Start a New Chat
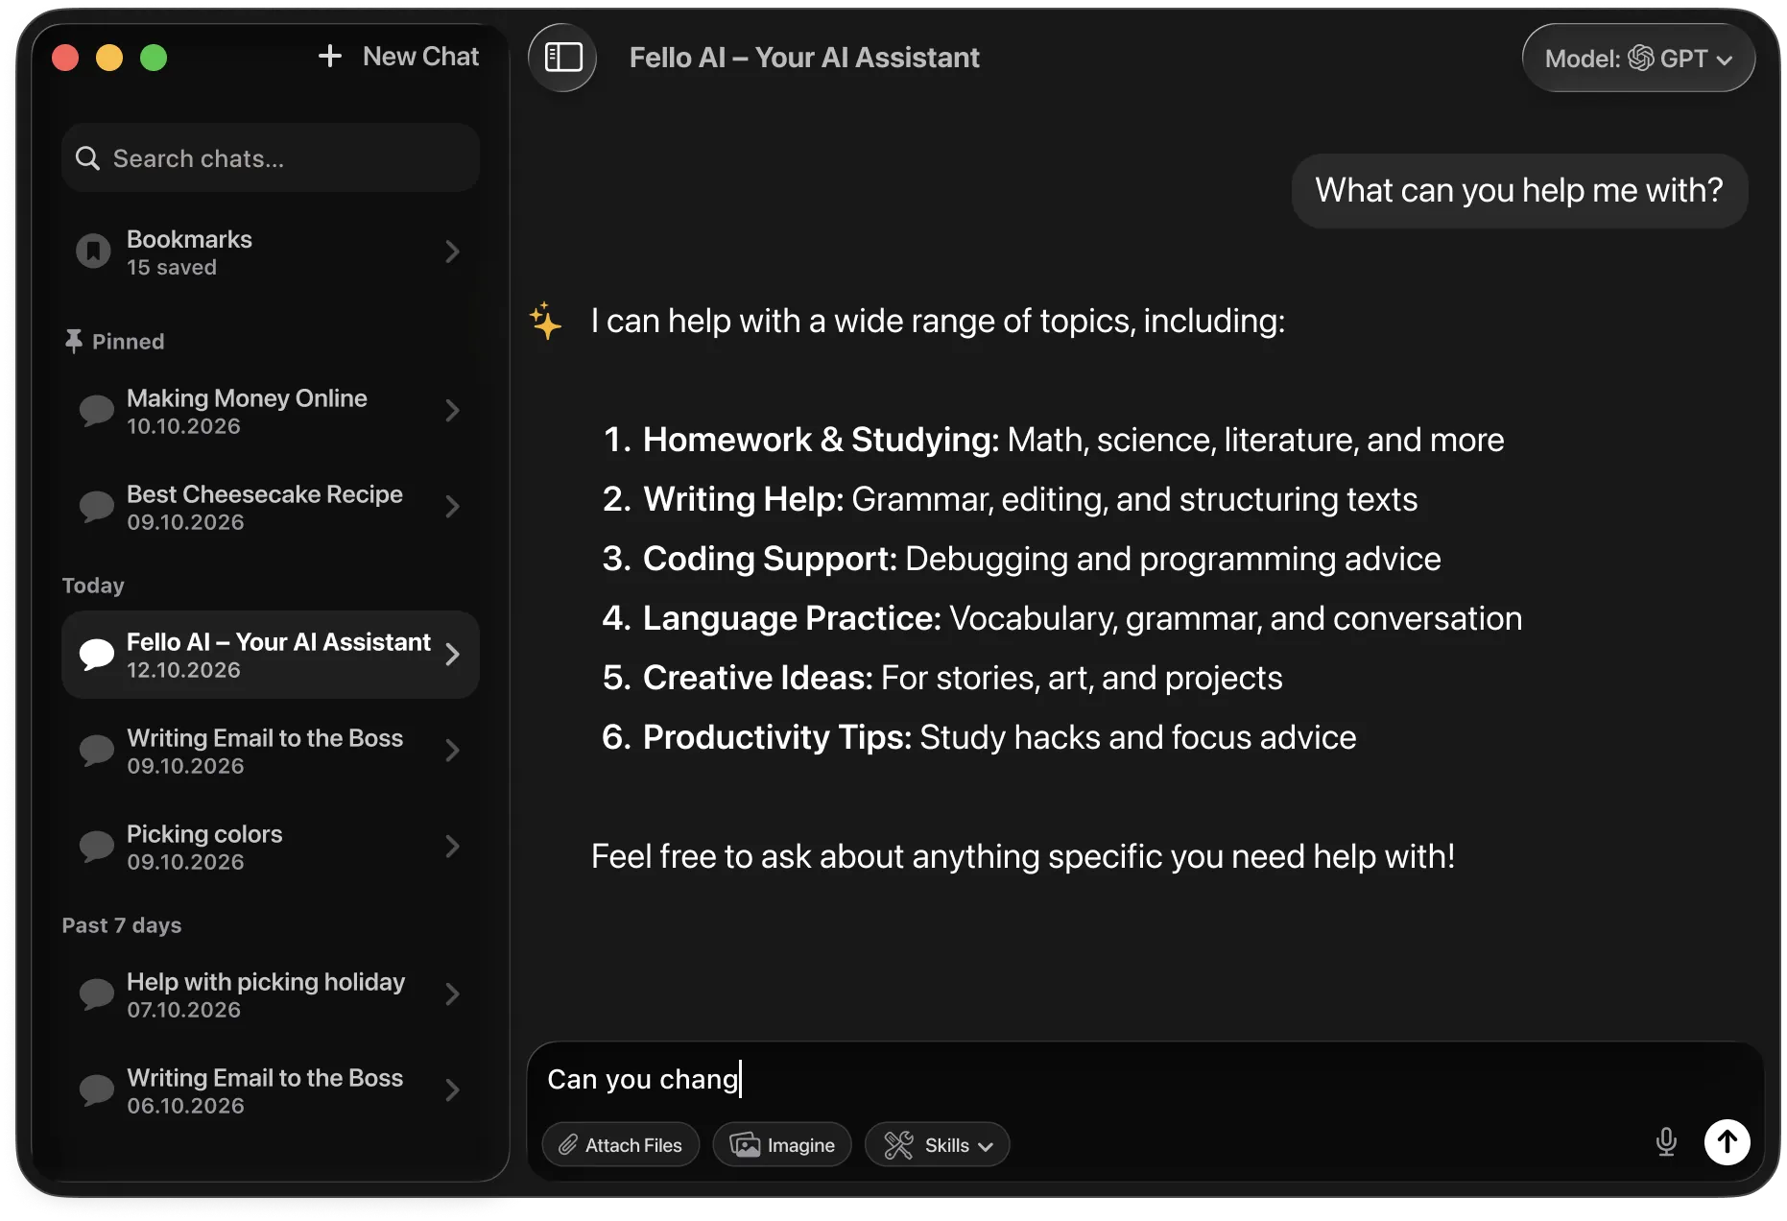 [x=398, y=57]
